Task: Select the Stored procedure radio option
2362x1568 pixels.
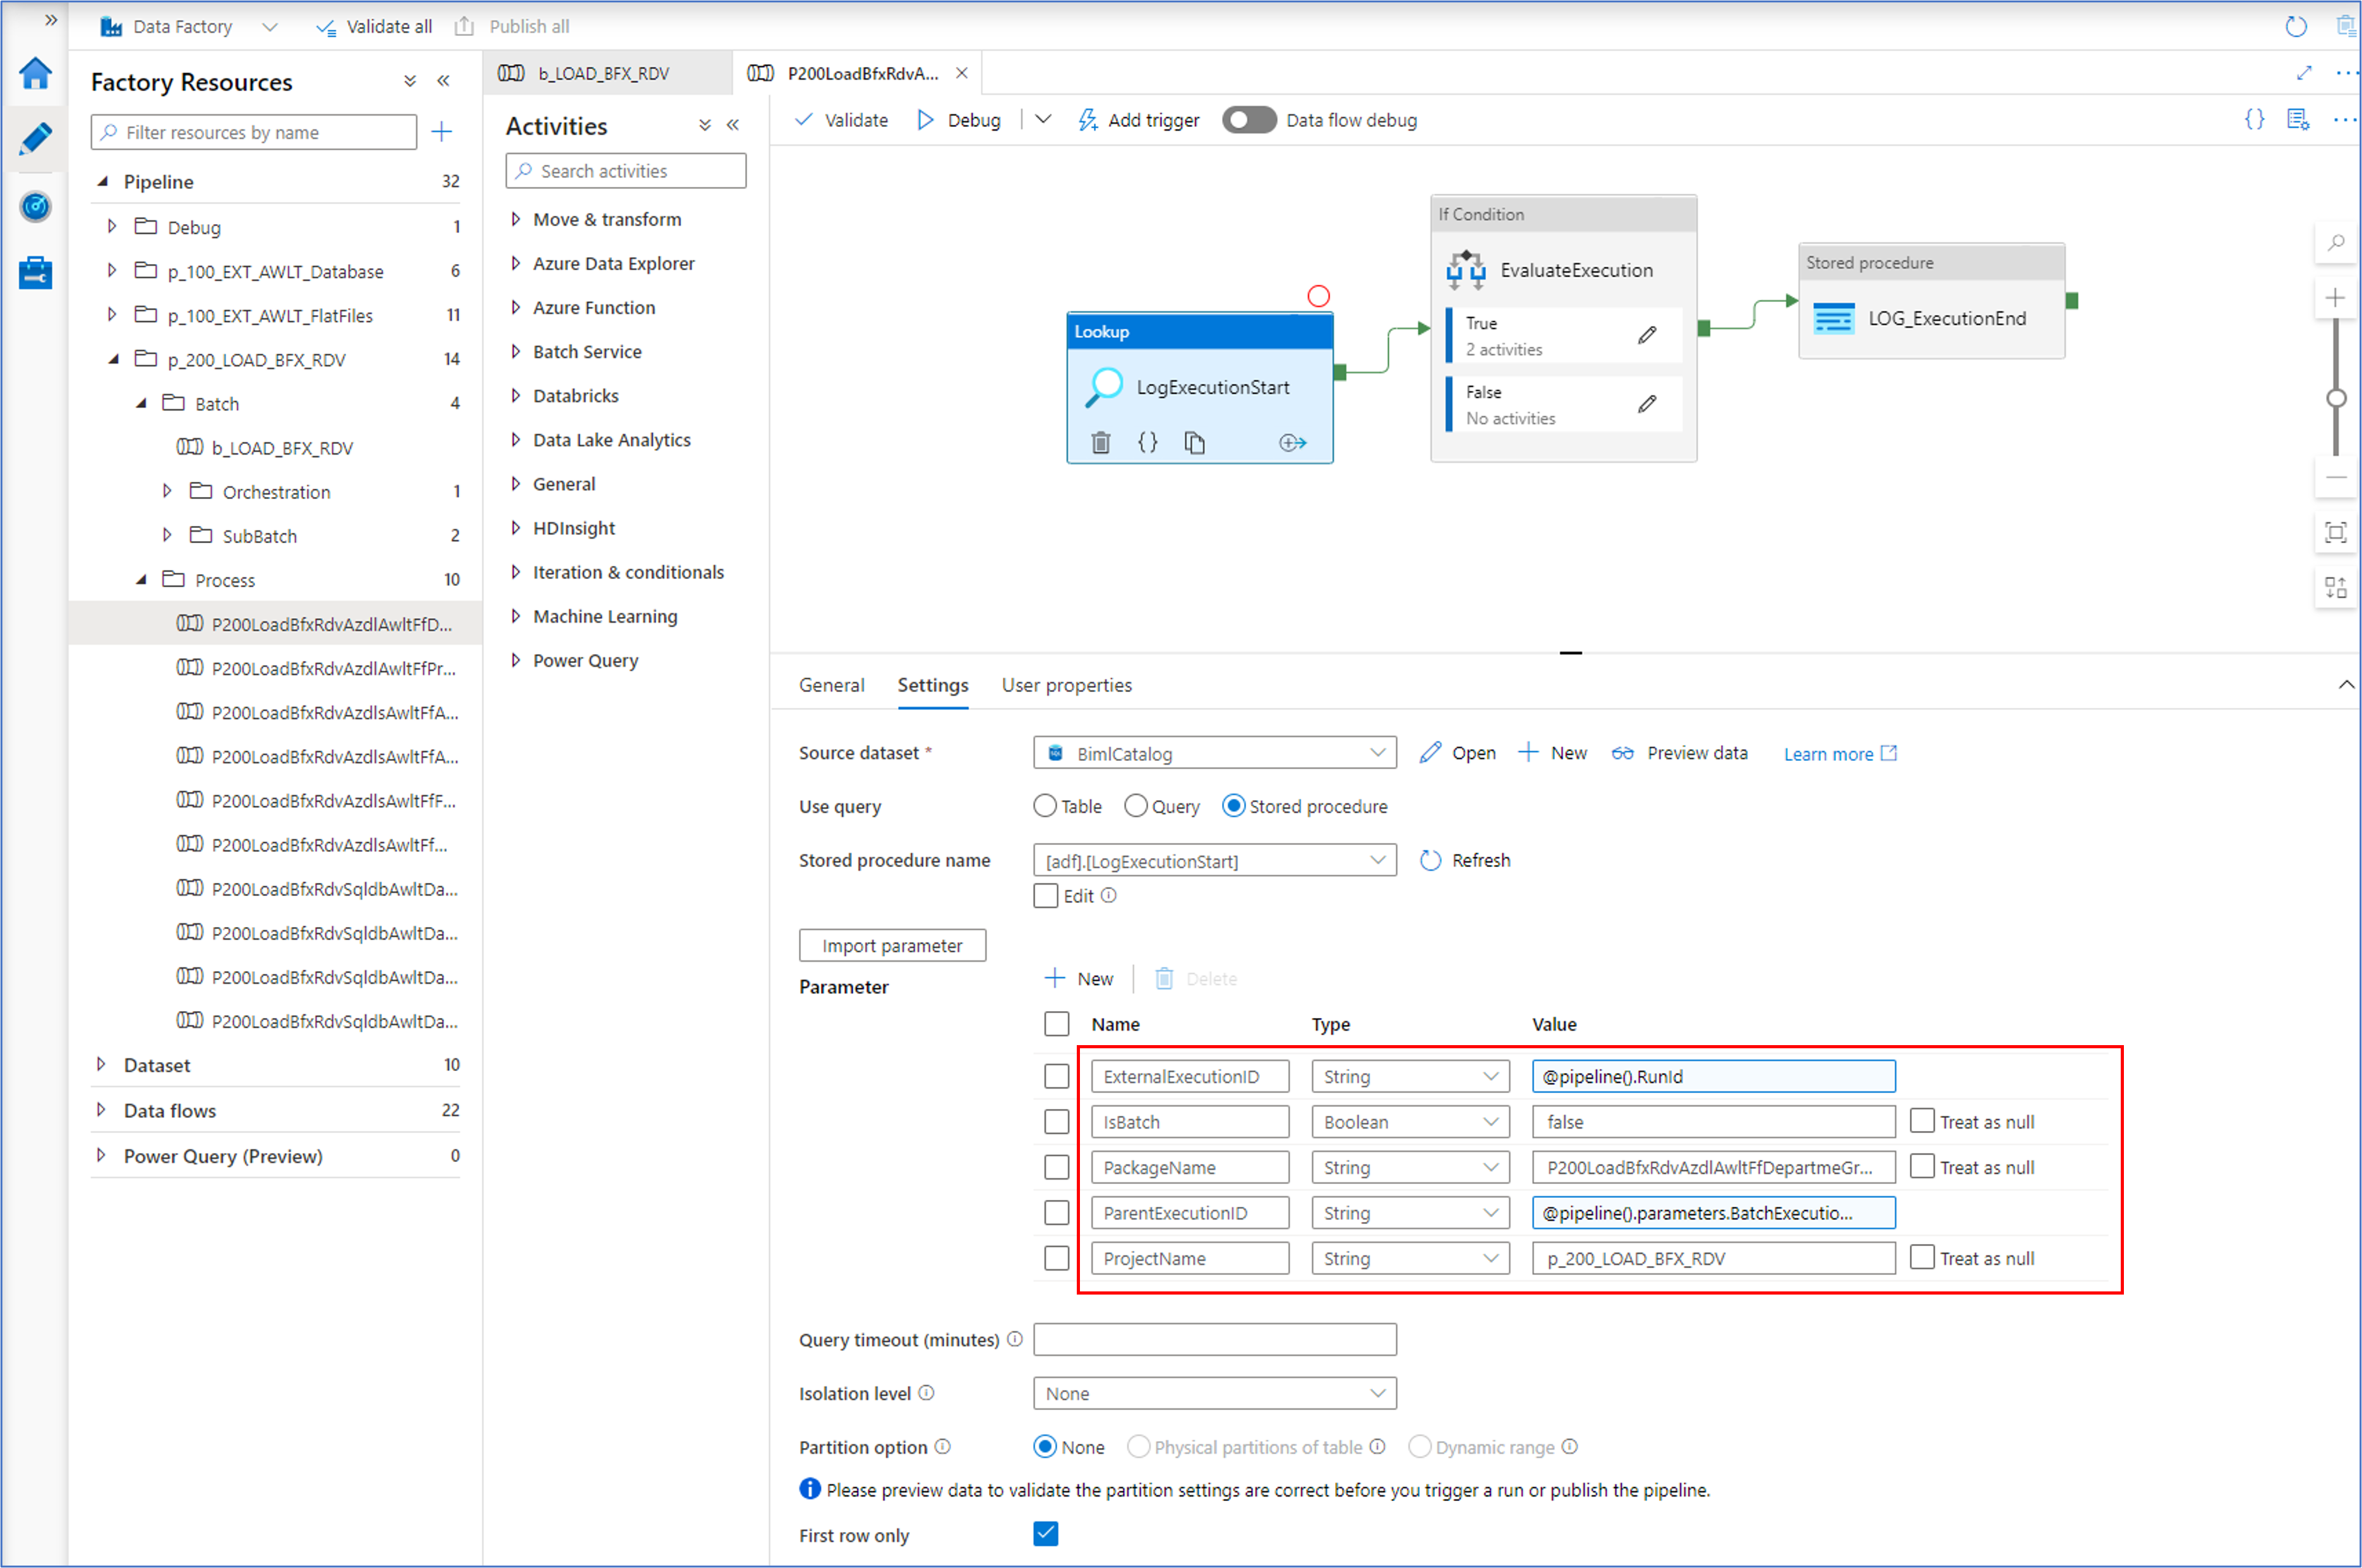Action: click(x=1234, y=806)
